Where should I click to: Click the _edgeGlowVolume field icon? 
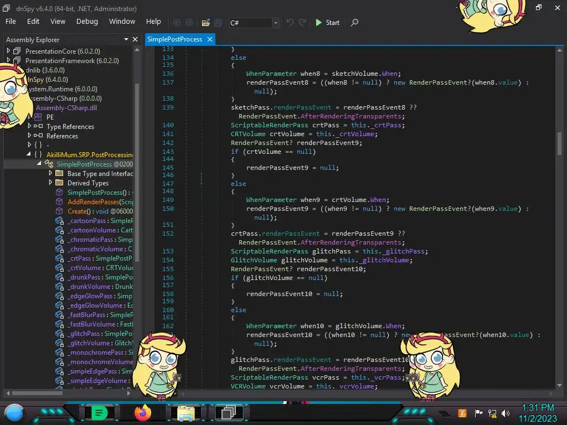click(x=59, y=305)
